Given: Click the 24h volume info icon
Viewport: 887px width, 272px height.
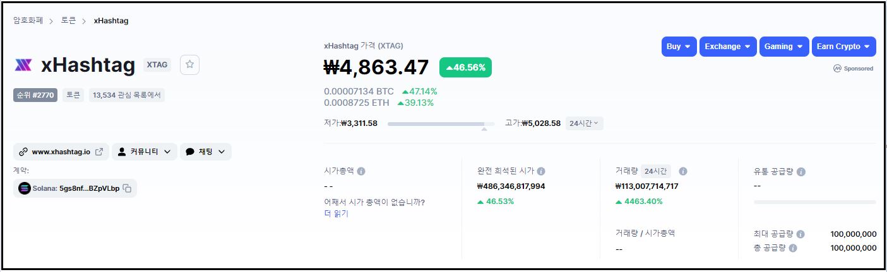Looking at the screenshot, I should (682, 171).
